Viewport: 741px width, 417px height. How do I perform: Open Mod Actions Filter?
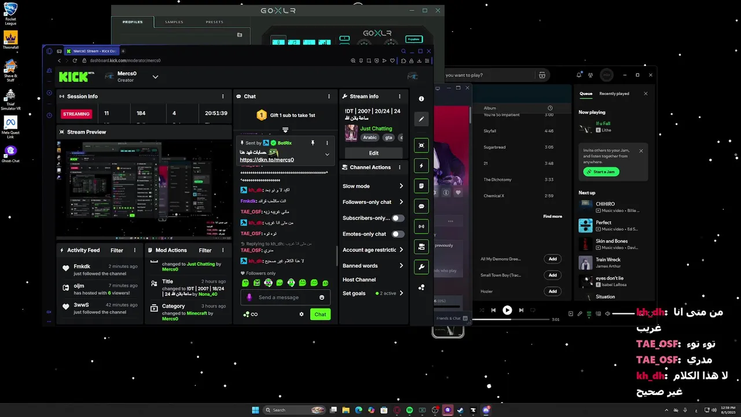[205, 250]
